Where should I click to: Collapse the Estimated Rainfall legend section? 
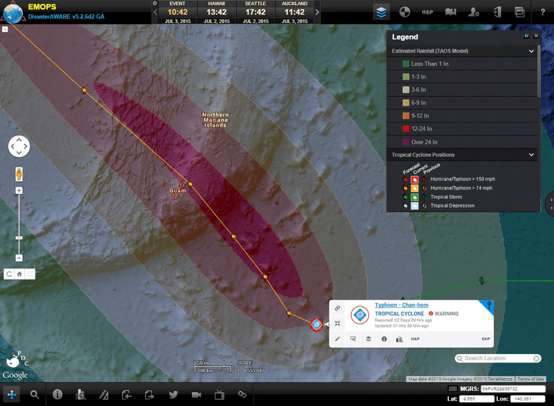tap(531, 51)
